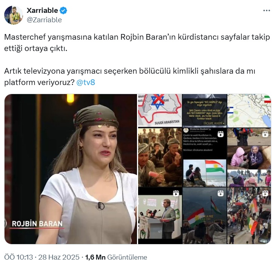Click the reel icon on the street crowd thumbnail
This screenshot has width=277, height=266.
tap(265, 193)
